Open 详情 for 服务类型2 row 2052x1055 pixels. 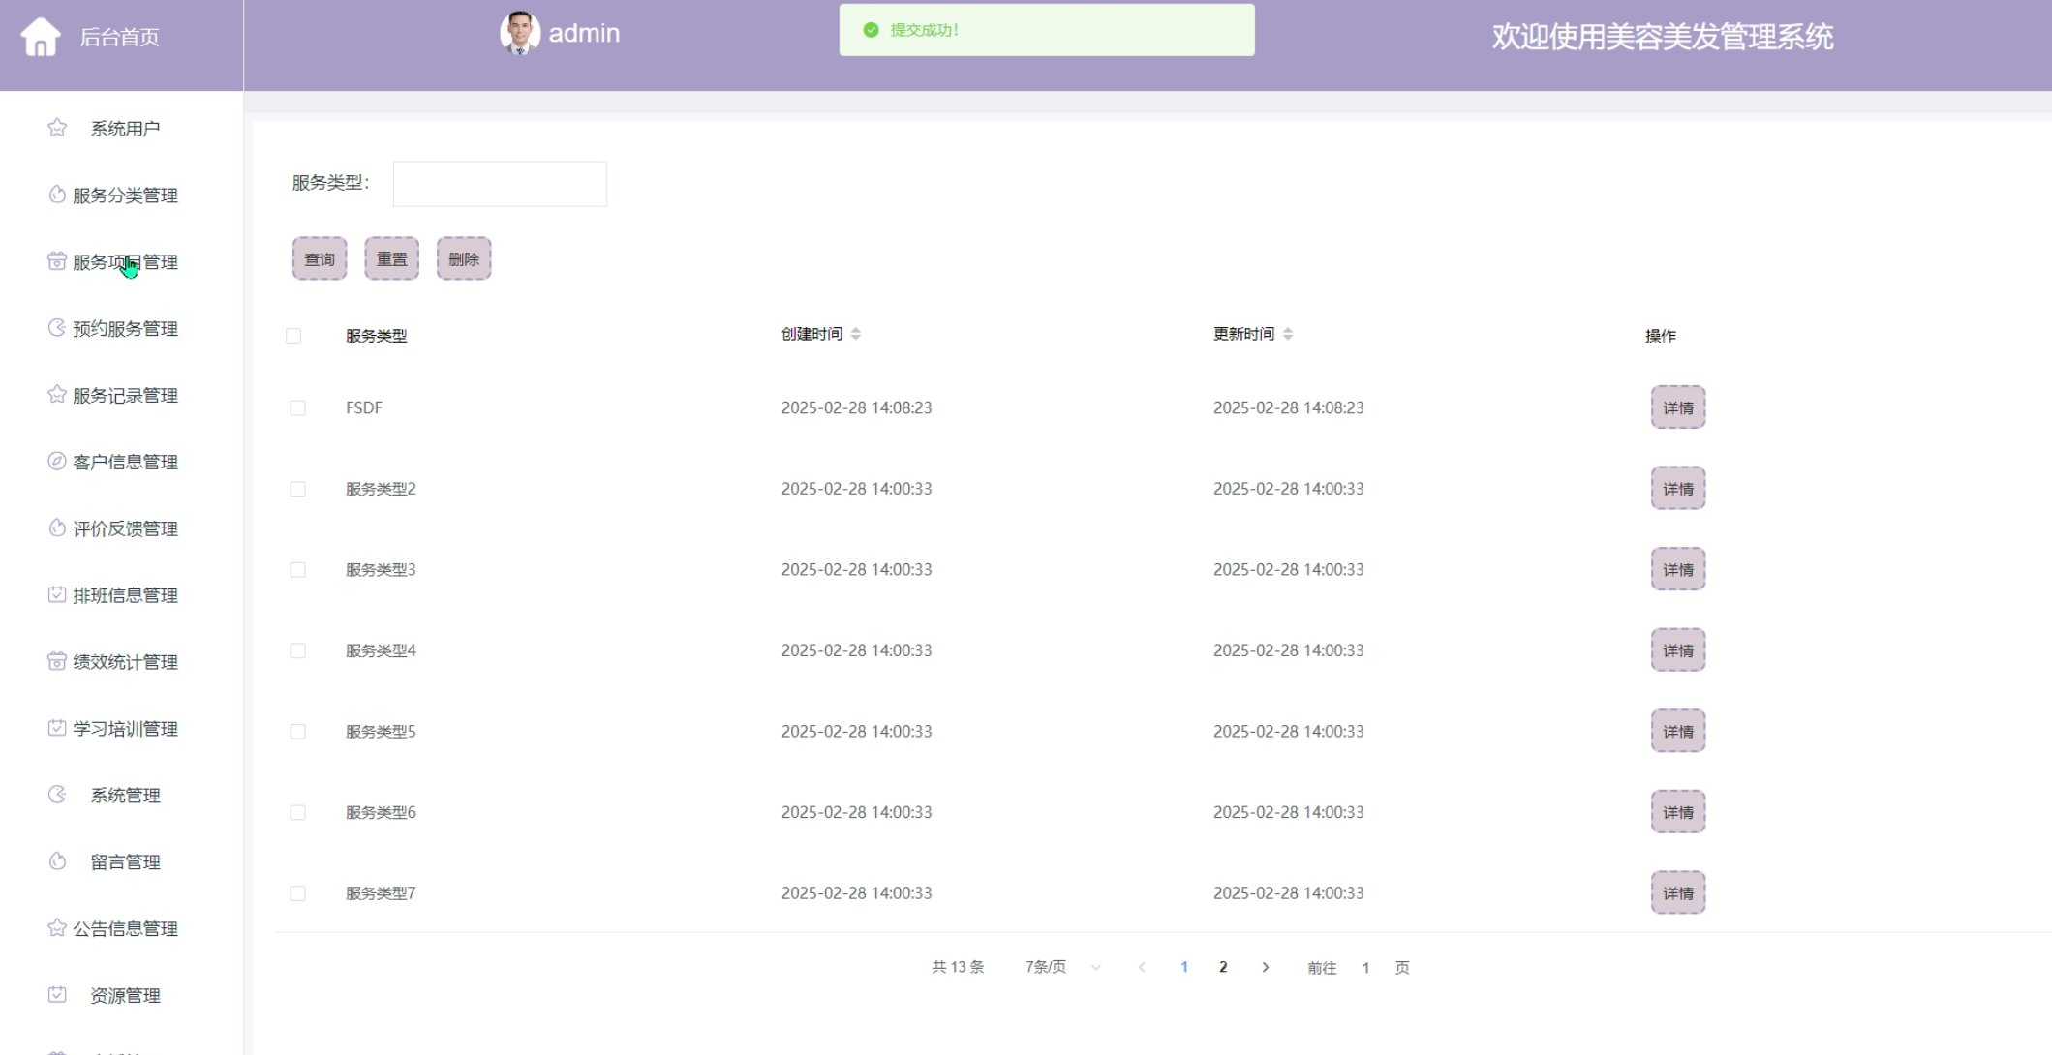click(x=1677, y=489)
